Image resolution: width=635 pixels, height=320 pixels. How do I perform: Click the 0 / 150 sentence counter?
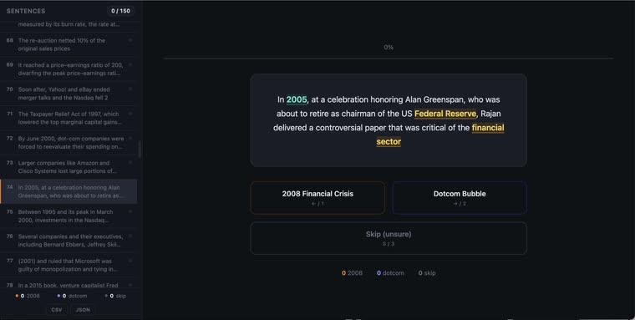(120, 11)
